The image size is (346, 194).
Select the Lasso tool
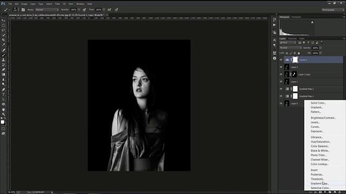[3, 30]
